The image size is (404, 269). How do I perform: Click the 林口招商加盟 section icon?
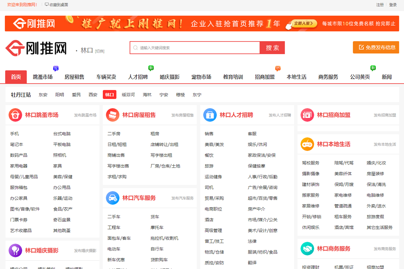tap(307, 115)
